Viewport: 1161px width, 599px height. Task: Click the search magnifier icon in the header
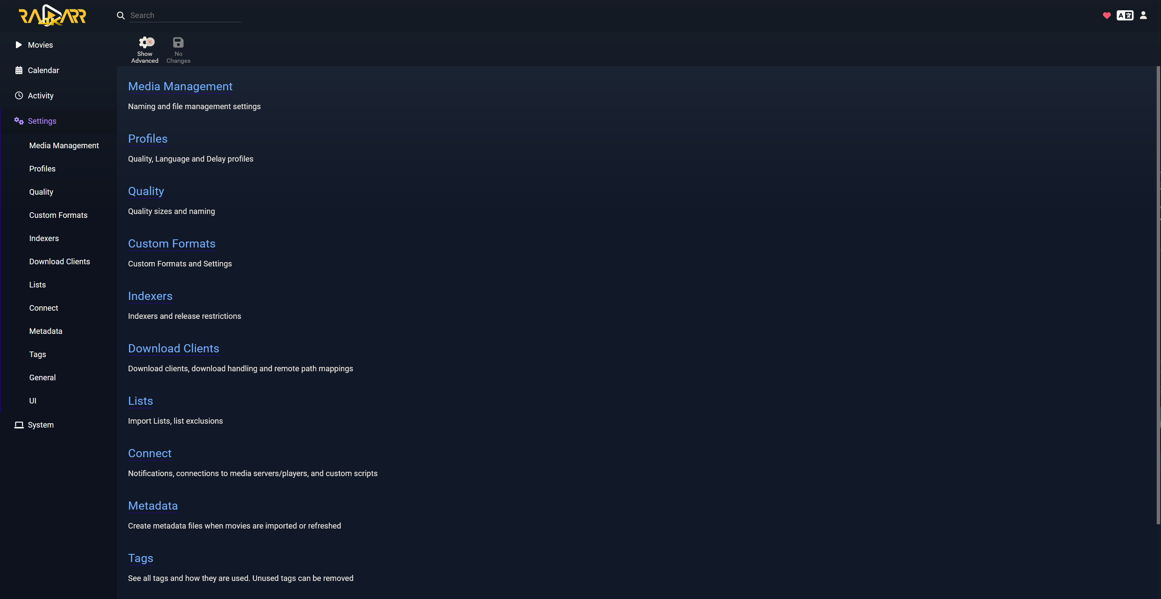point(121,15)
